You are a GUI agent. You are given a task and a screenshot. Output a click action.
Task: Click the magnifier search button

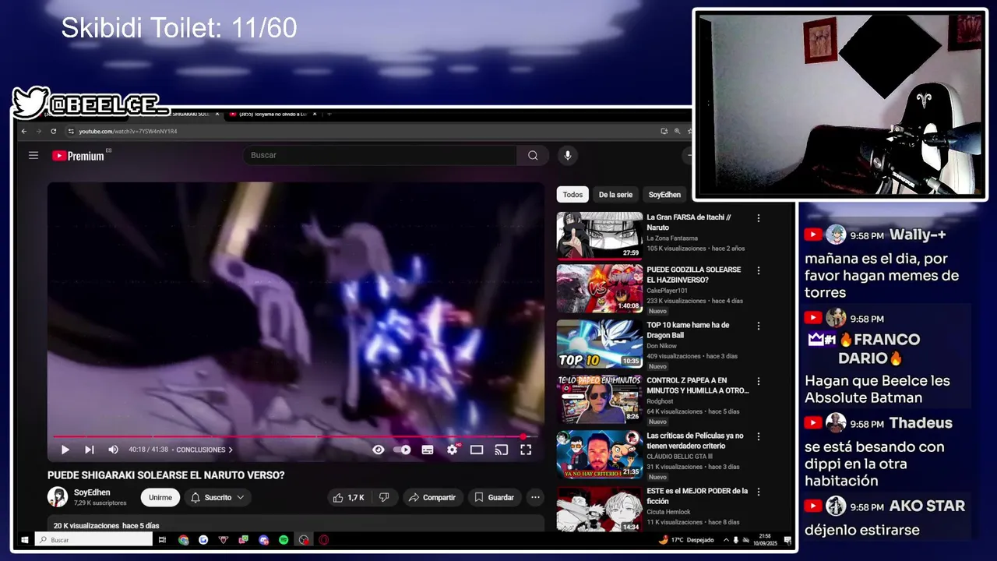pyautogui.click(x=533, y=155)
